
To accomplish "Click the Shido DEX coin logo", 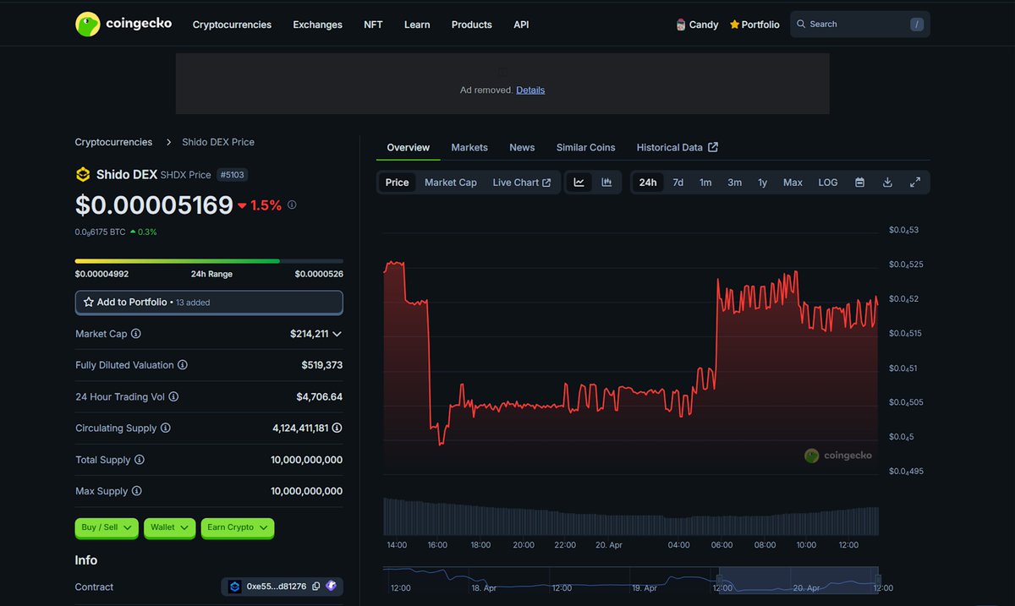I will [x=83, y=175].
